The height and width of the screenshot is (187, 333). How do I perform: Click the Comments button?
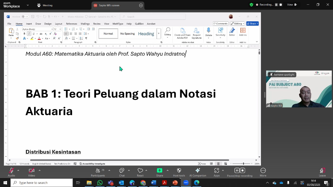[x=220, y=24]
